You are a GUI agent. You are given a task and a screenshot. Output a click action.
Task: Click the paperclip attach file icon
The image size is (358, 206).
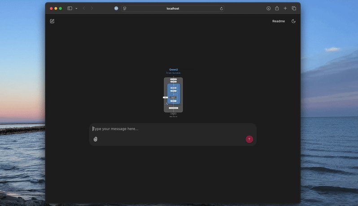click(x=96, y=139)
